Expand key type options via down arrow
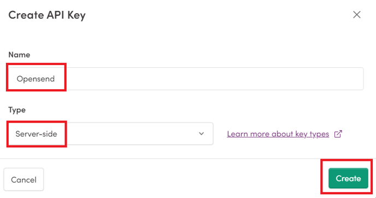The width and height of the screenshot is (376, 198). pos(202,133)
